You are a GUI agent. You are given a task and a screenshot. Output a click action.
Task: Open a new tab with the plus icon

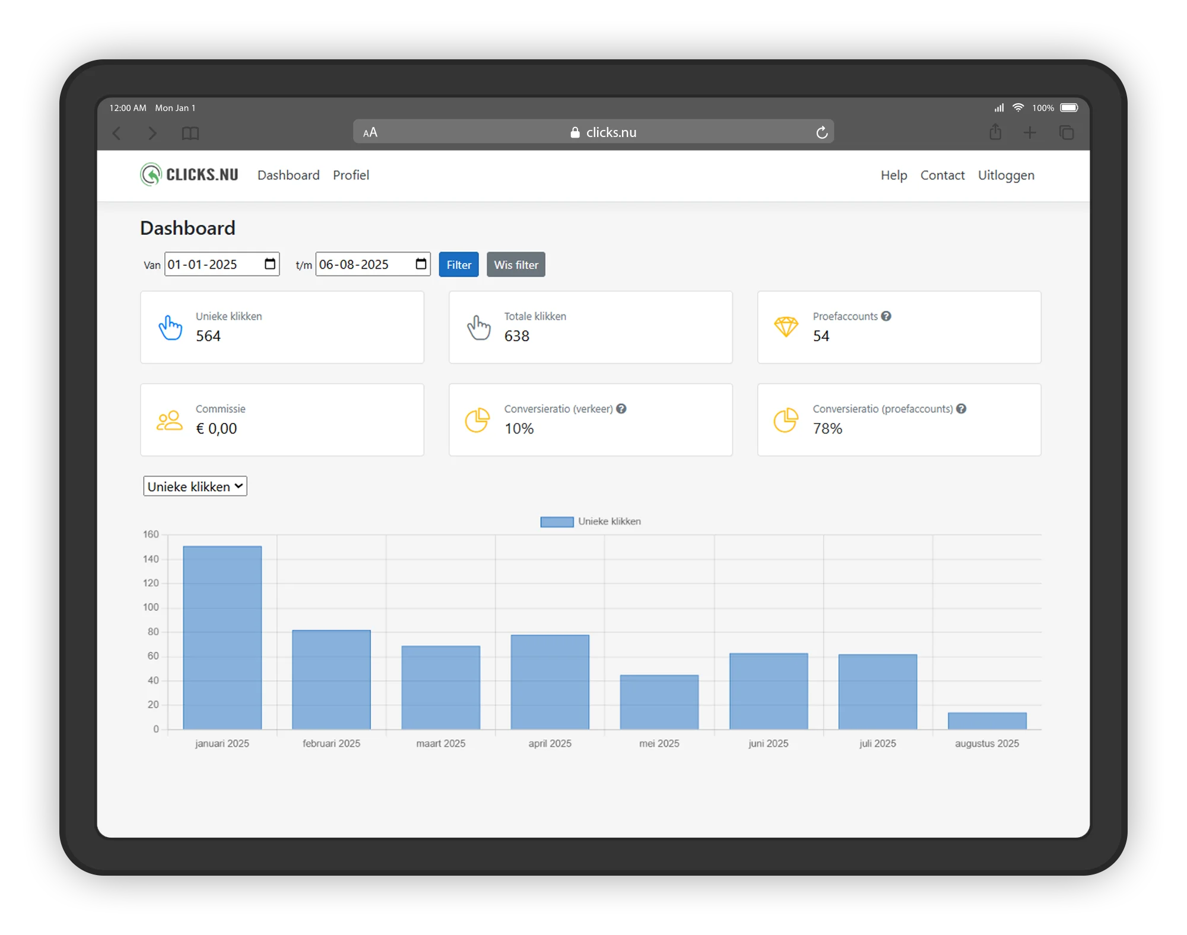(x=1030, y=132)
